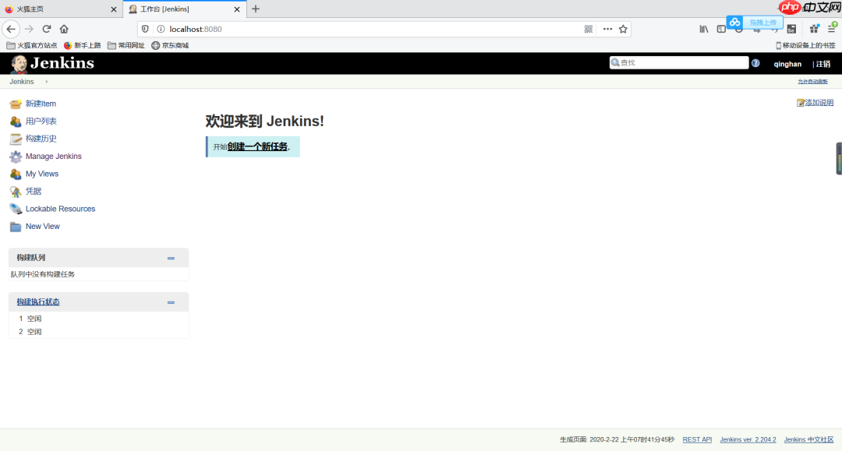
Task: Collapse the 构建执行状态 panel
Action: [171, 301]
